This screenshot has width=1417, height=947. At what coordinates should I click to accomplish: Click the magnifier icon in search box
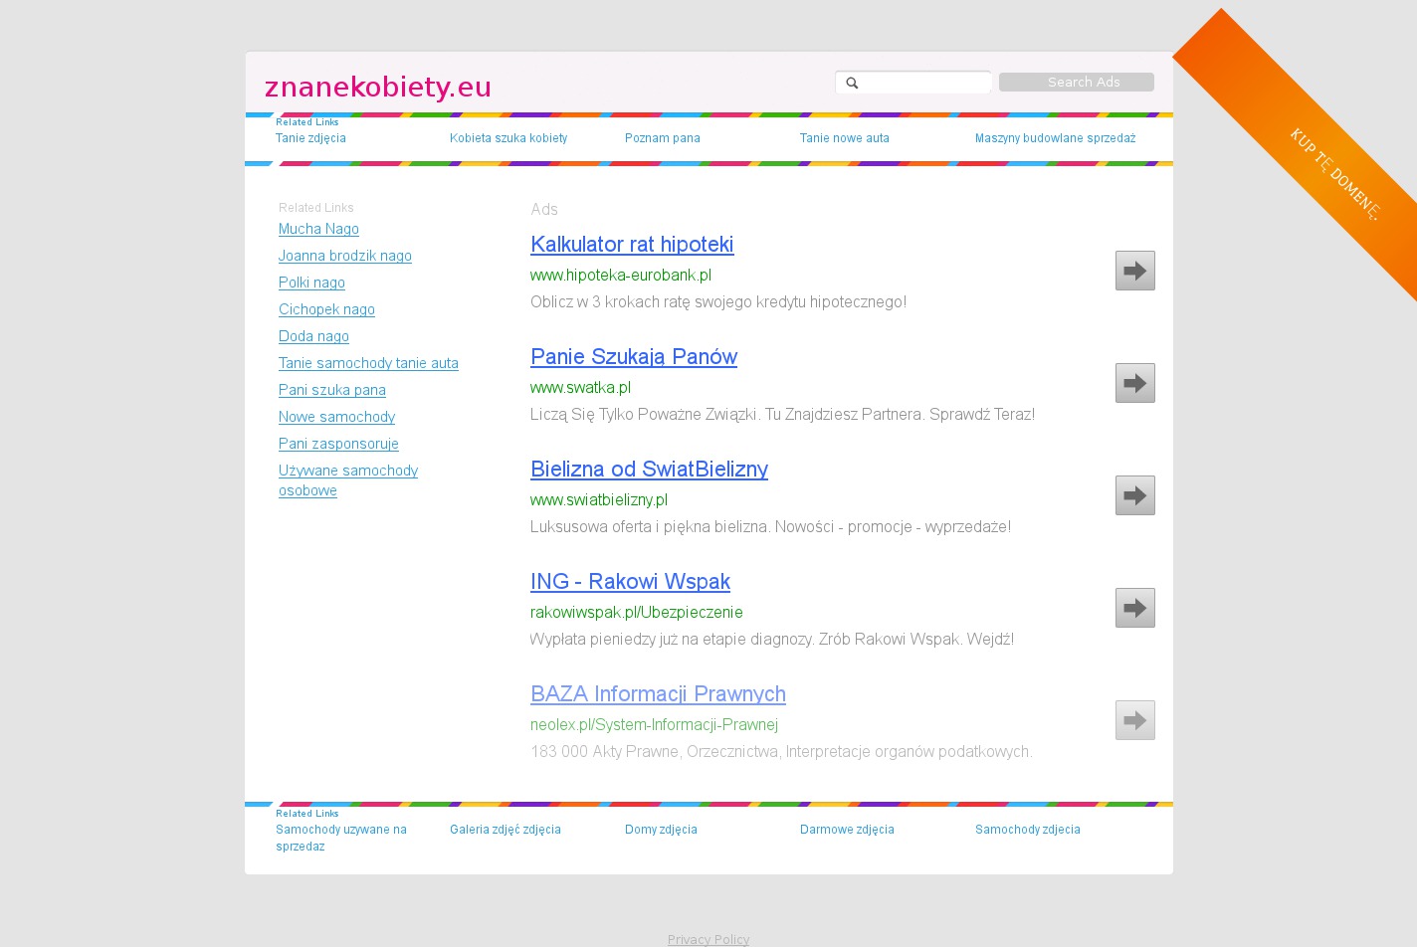coord(852,83)
